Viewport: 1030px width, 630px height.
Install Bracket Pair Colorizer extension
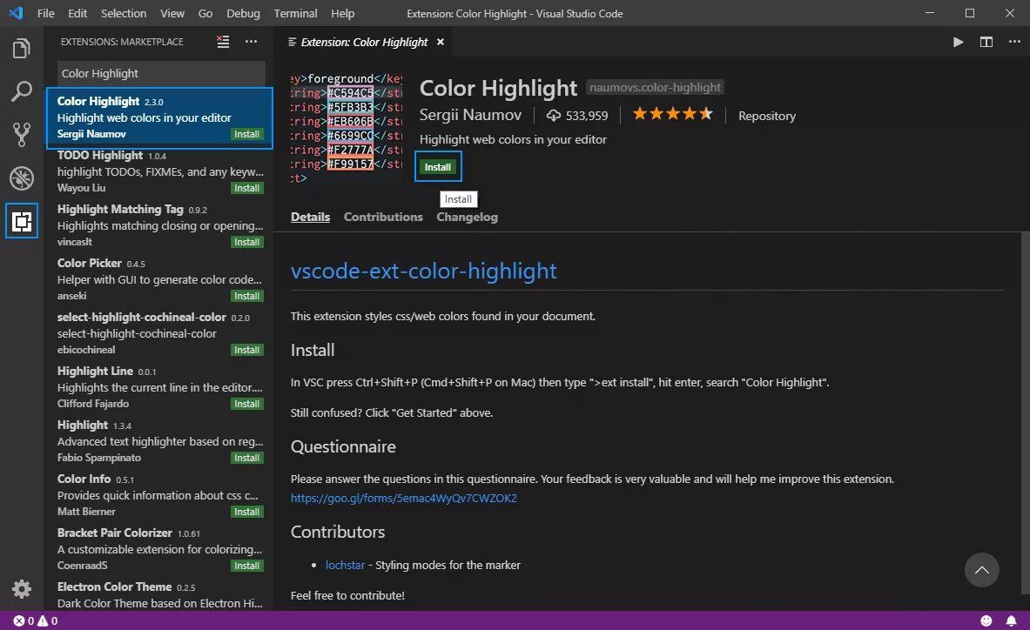click(247, 566)
